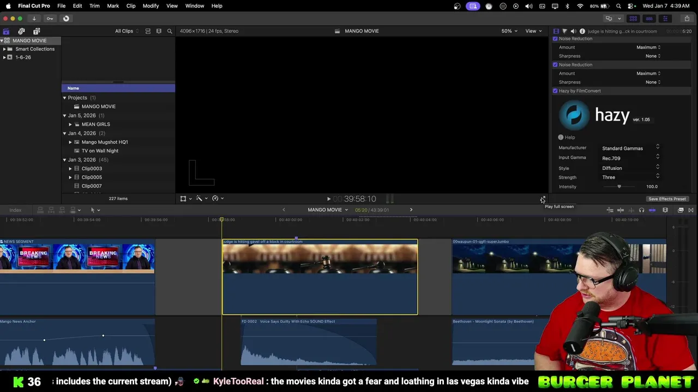This screenshot has width=698, height=392.
Task: Go back in timeline history arrow
Action: coord(284,210)
